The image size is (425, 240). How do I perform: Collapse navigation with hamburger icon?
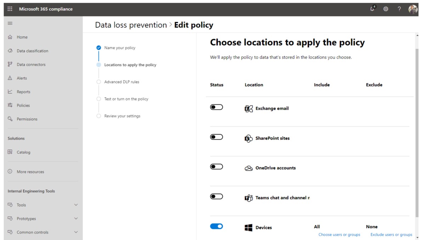point(10,23)
